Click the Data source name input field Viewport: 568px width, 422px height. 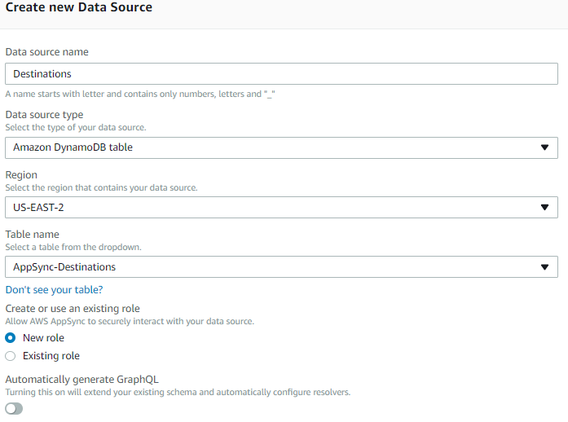[281, 74]
